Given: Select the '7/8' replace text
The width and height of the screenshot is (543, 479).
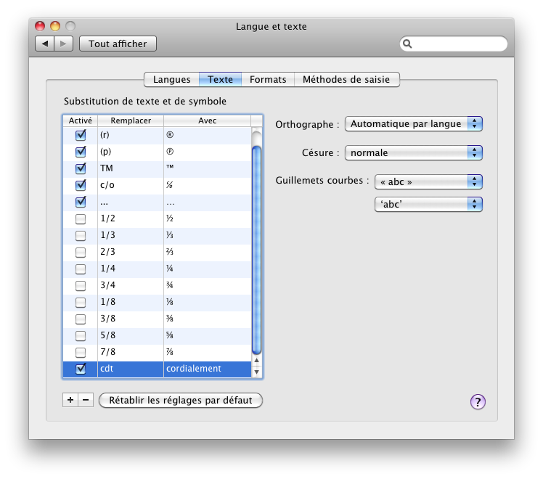Looking at the screenshot, I should (x=107, y=352).
